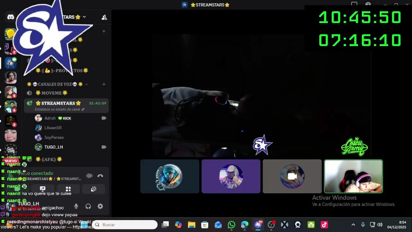The image size is (412, 232).
Task: Open the soundboard button
Action: (94, 189)
